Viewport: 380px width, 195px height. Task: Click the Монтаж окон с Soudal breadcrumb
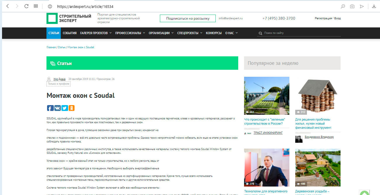click(81, 47)
